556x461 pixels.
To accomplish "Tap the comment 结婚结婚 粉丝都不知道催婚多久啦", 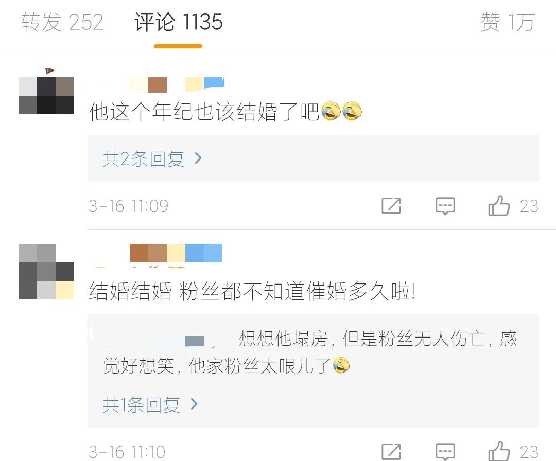I will (x=252, y=291).
